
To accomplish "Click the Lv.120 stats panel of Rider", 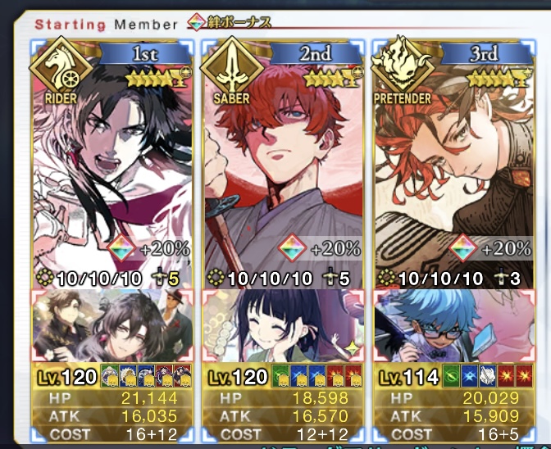I will click(x=112, y=402).
